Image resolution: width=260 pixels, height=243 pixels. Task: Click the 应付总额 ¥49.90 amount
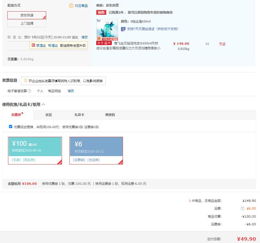pos(247,239)
